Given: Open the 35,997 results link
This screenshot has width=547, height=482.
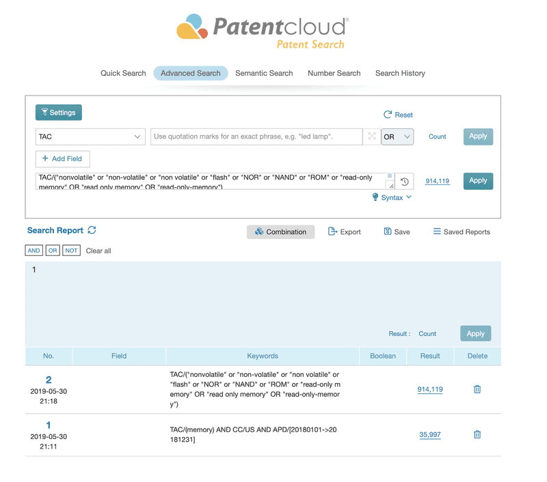Looking at the screenshot, I should pos(430,435).
